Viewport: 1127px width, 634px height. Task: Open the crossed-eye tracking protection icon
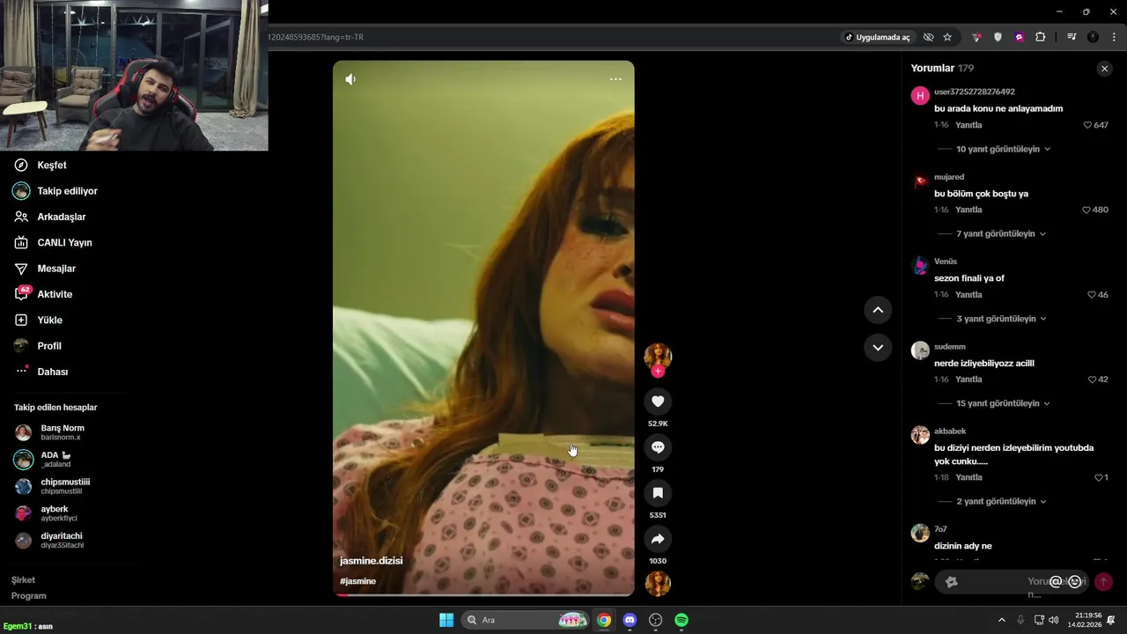(x=928, y=37)
